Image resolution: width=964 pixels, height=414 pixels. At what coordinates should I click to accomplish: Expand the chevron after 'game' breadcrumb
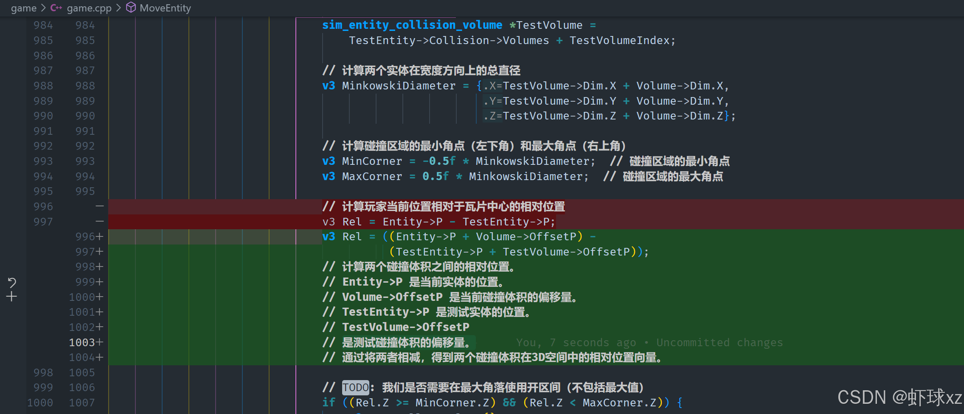pyautogui.click(x=43, y=8)
